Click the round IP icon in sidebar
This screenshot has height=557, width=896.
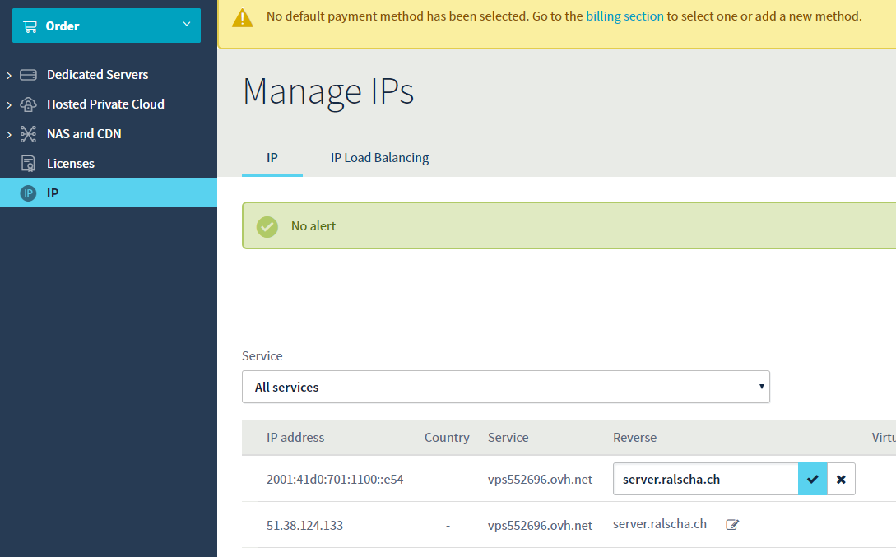click(x=29, y=193)
